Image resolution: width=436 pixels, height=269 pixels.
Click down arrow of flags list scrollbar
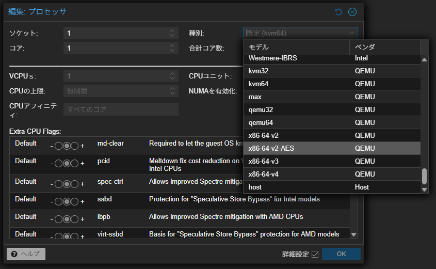coord(353,234)
